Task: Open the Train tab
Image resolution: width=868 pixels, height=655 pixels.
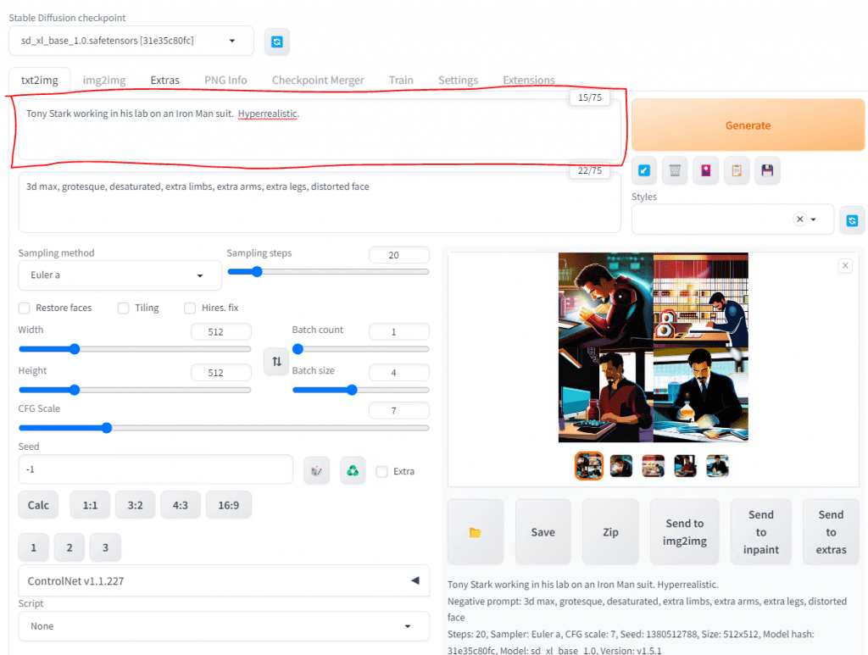Action: tap(401, 80)
